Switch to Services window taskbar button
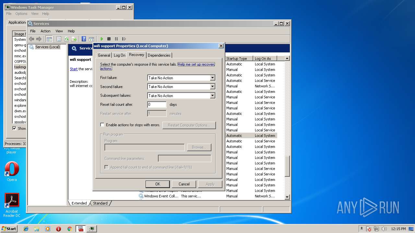 pos(81,229)
